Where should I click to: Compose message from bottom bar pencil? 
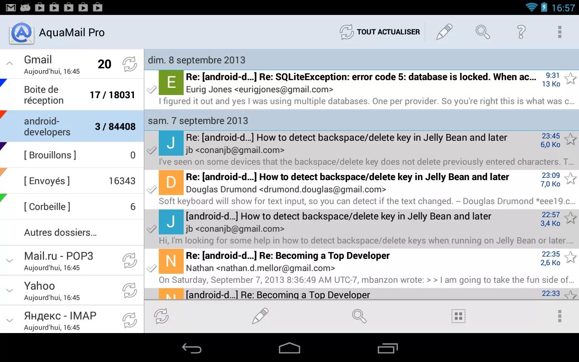tap(260, 316)
